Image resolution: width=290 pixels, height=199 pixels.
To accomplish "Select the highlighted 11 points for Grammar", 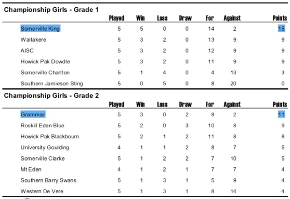I will [x=281, y=114].
